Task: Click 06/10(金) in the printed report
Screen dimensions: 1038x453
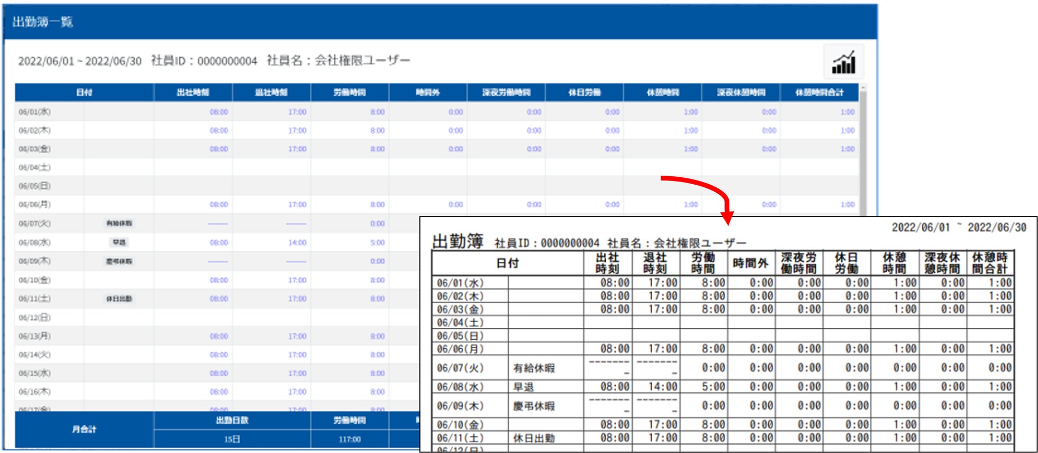Action: (x=460, y=425)
